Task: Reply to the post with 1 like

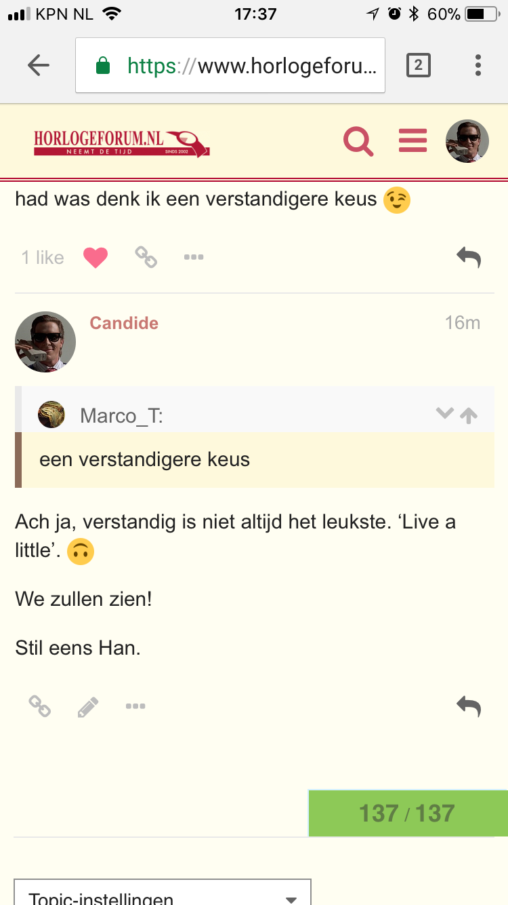Action: [468, 257]
